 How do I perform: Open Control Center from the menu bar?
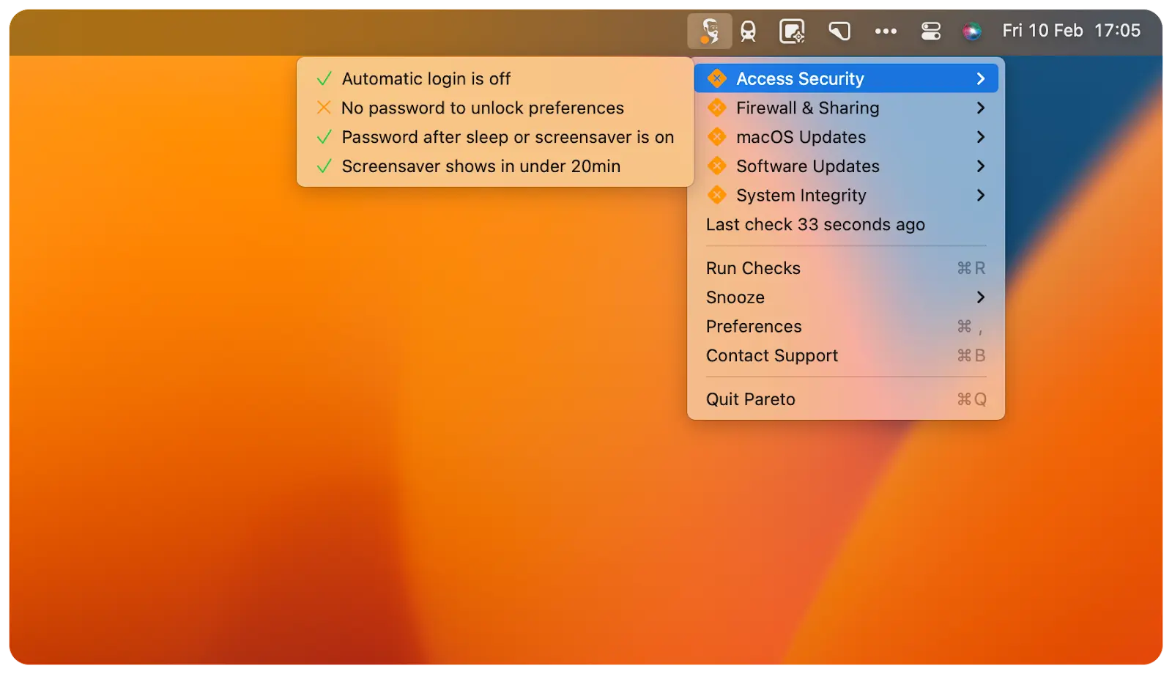[x=930, y=31]
